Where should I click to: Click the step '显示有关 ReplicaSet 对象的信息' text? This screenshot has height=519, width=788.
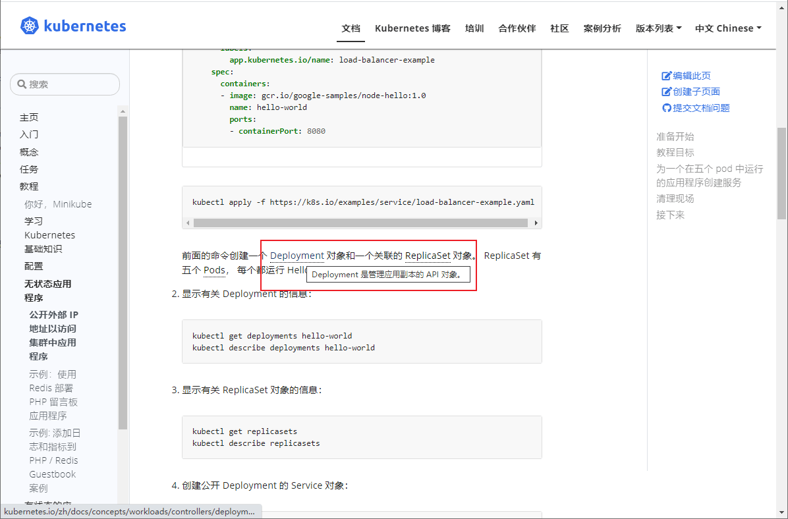tap(251, 390)
